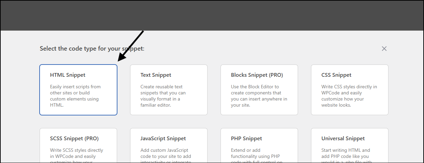Screen dimensions: 424x163
Task: Click the 'Select the code type' heading
Action: coord(92,49)
